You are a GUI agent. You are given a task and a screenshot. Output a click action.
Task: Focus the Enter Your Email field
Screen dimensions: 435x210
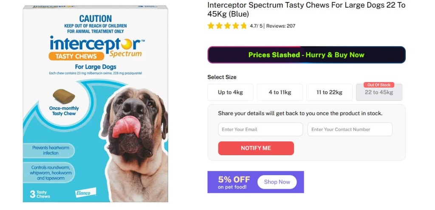(x=260, y=129)
